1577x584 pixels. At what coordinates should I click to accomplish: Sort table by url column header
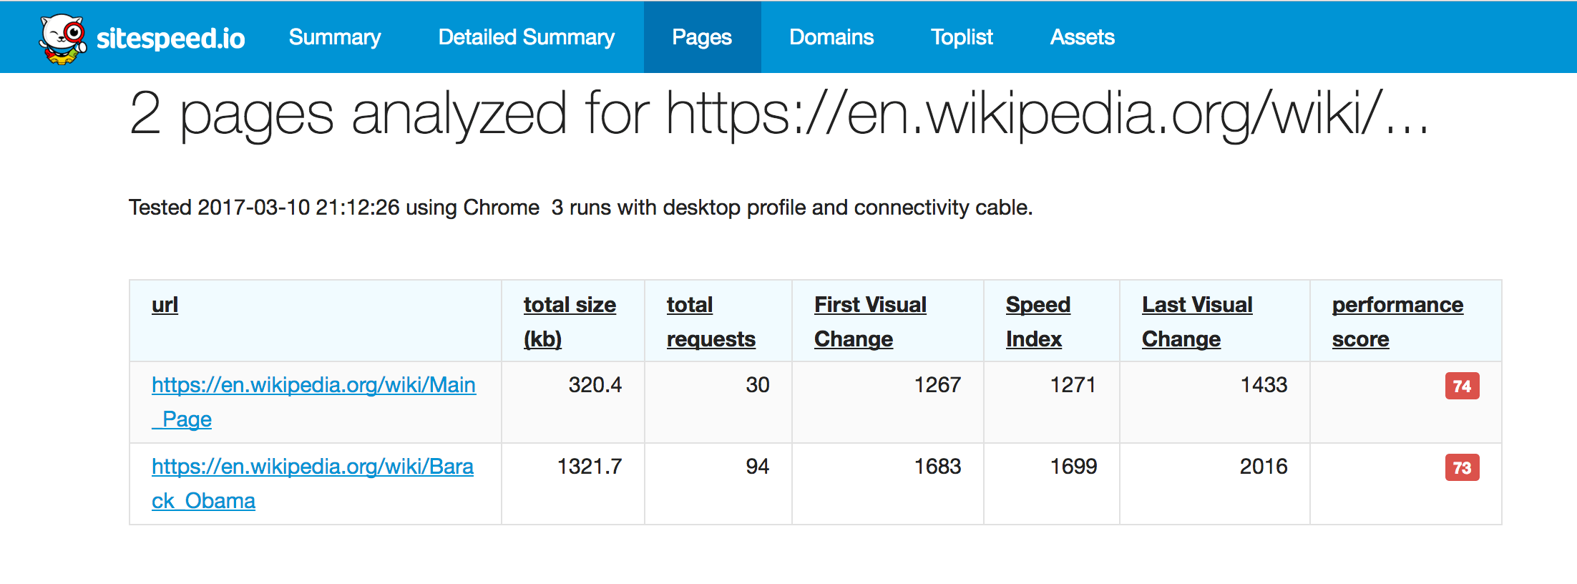(x=165, y=305)
